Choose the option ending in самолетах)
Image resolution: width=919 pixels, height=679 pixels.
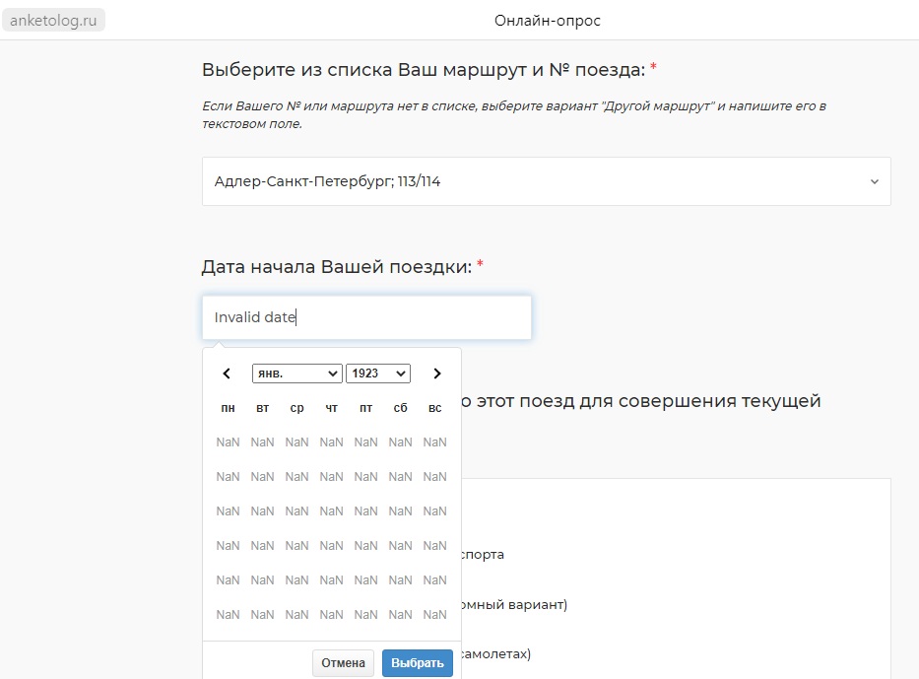pyautogui.click(x=495, y=653)
